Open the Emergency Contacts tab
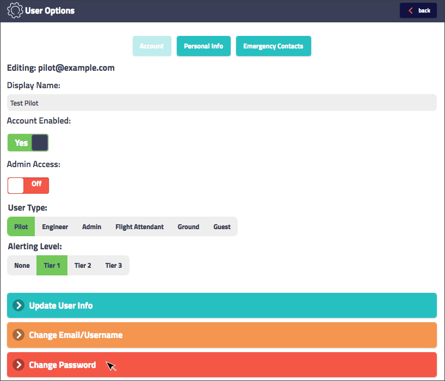Image resolution: width=445 pixels, height=381 pixels. tap(273, 46)
